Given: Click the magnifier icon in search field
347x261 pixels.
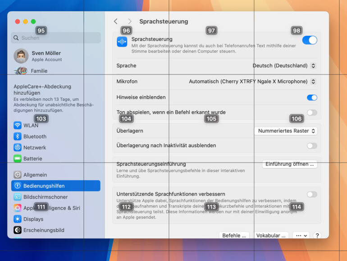Looking at the screenshot, I should tap(16, 38).
